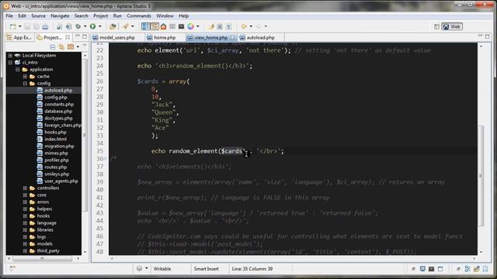Minimize the Project Explorer panel
Image resolution: width=497 pixels, height=279 pixels.
coord(78,36)
